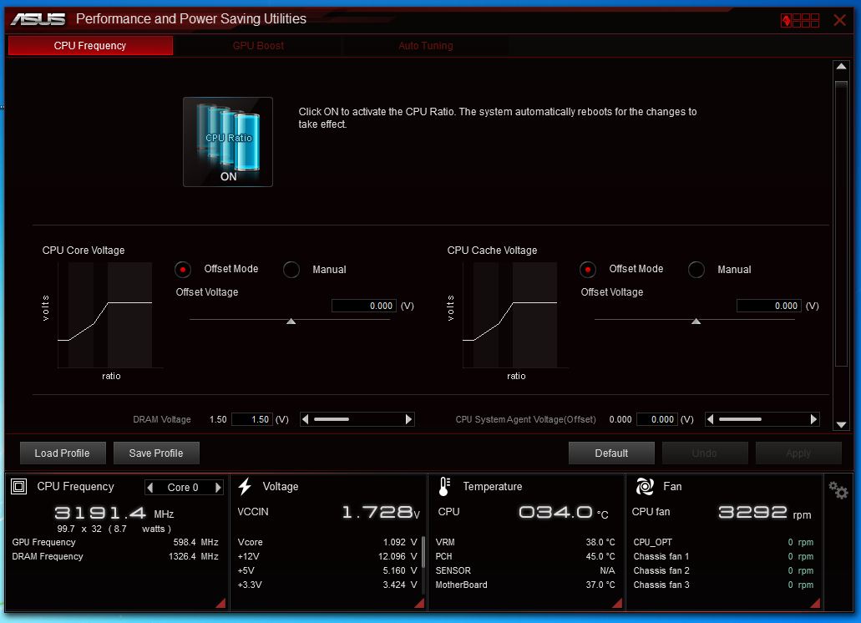Viewport: 861px width, 623px height.
Task: Open the settings gears icon
Action: pyautogui.click(x=838, y=489)
